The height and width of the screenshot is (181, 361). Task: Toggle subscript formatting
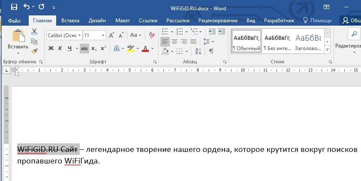click(94, 48)
